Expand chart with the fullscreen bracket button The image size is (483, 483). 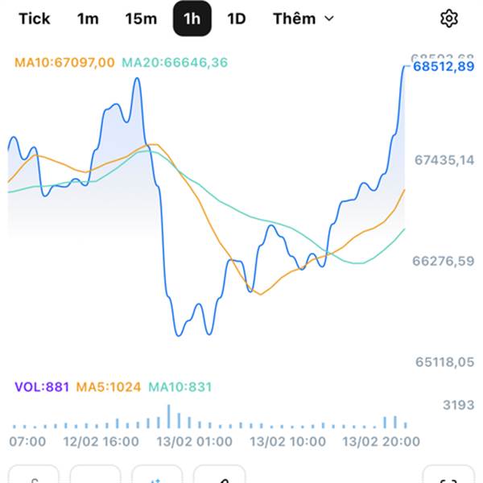click(x=448, y=477)
